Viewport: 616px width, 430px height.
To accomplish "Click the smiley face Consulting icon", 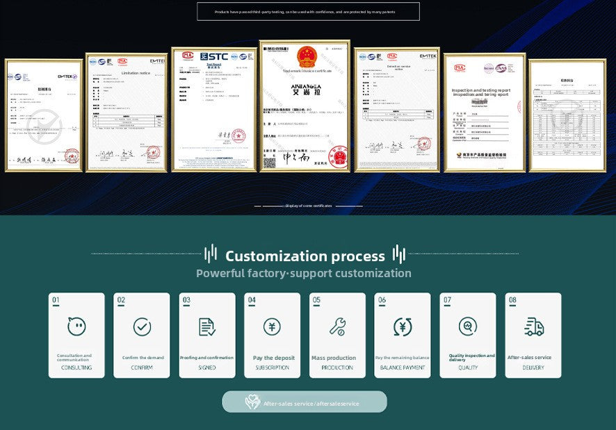I will pyautogui.click(x=76, y=326).
